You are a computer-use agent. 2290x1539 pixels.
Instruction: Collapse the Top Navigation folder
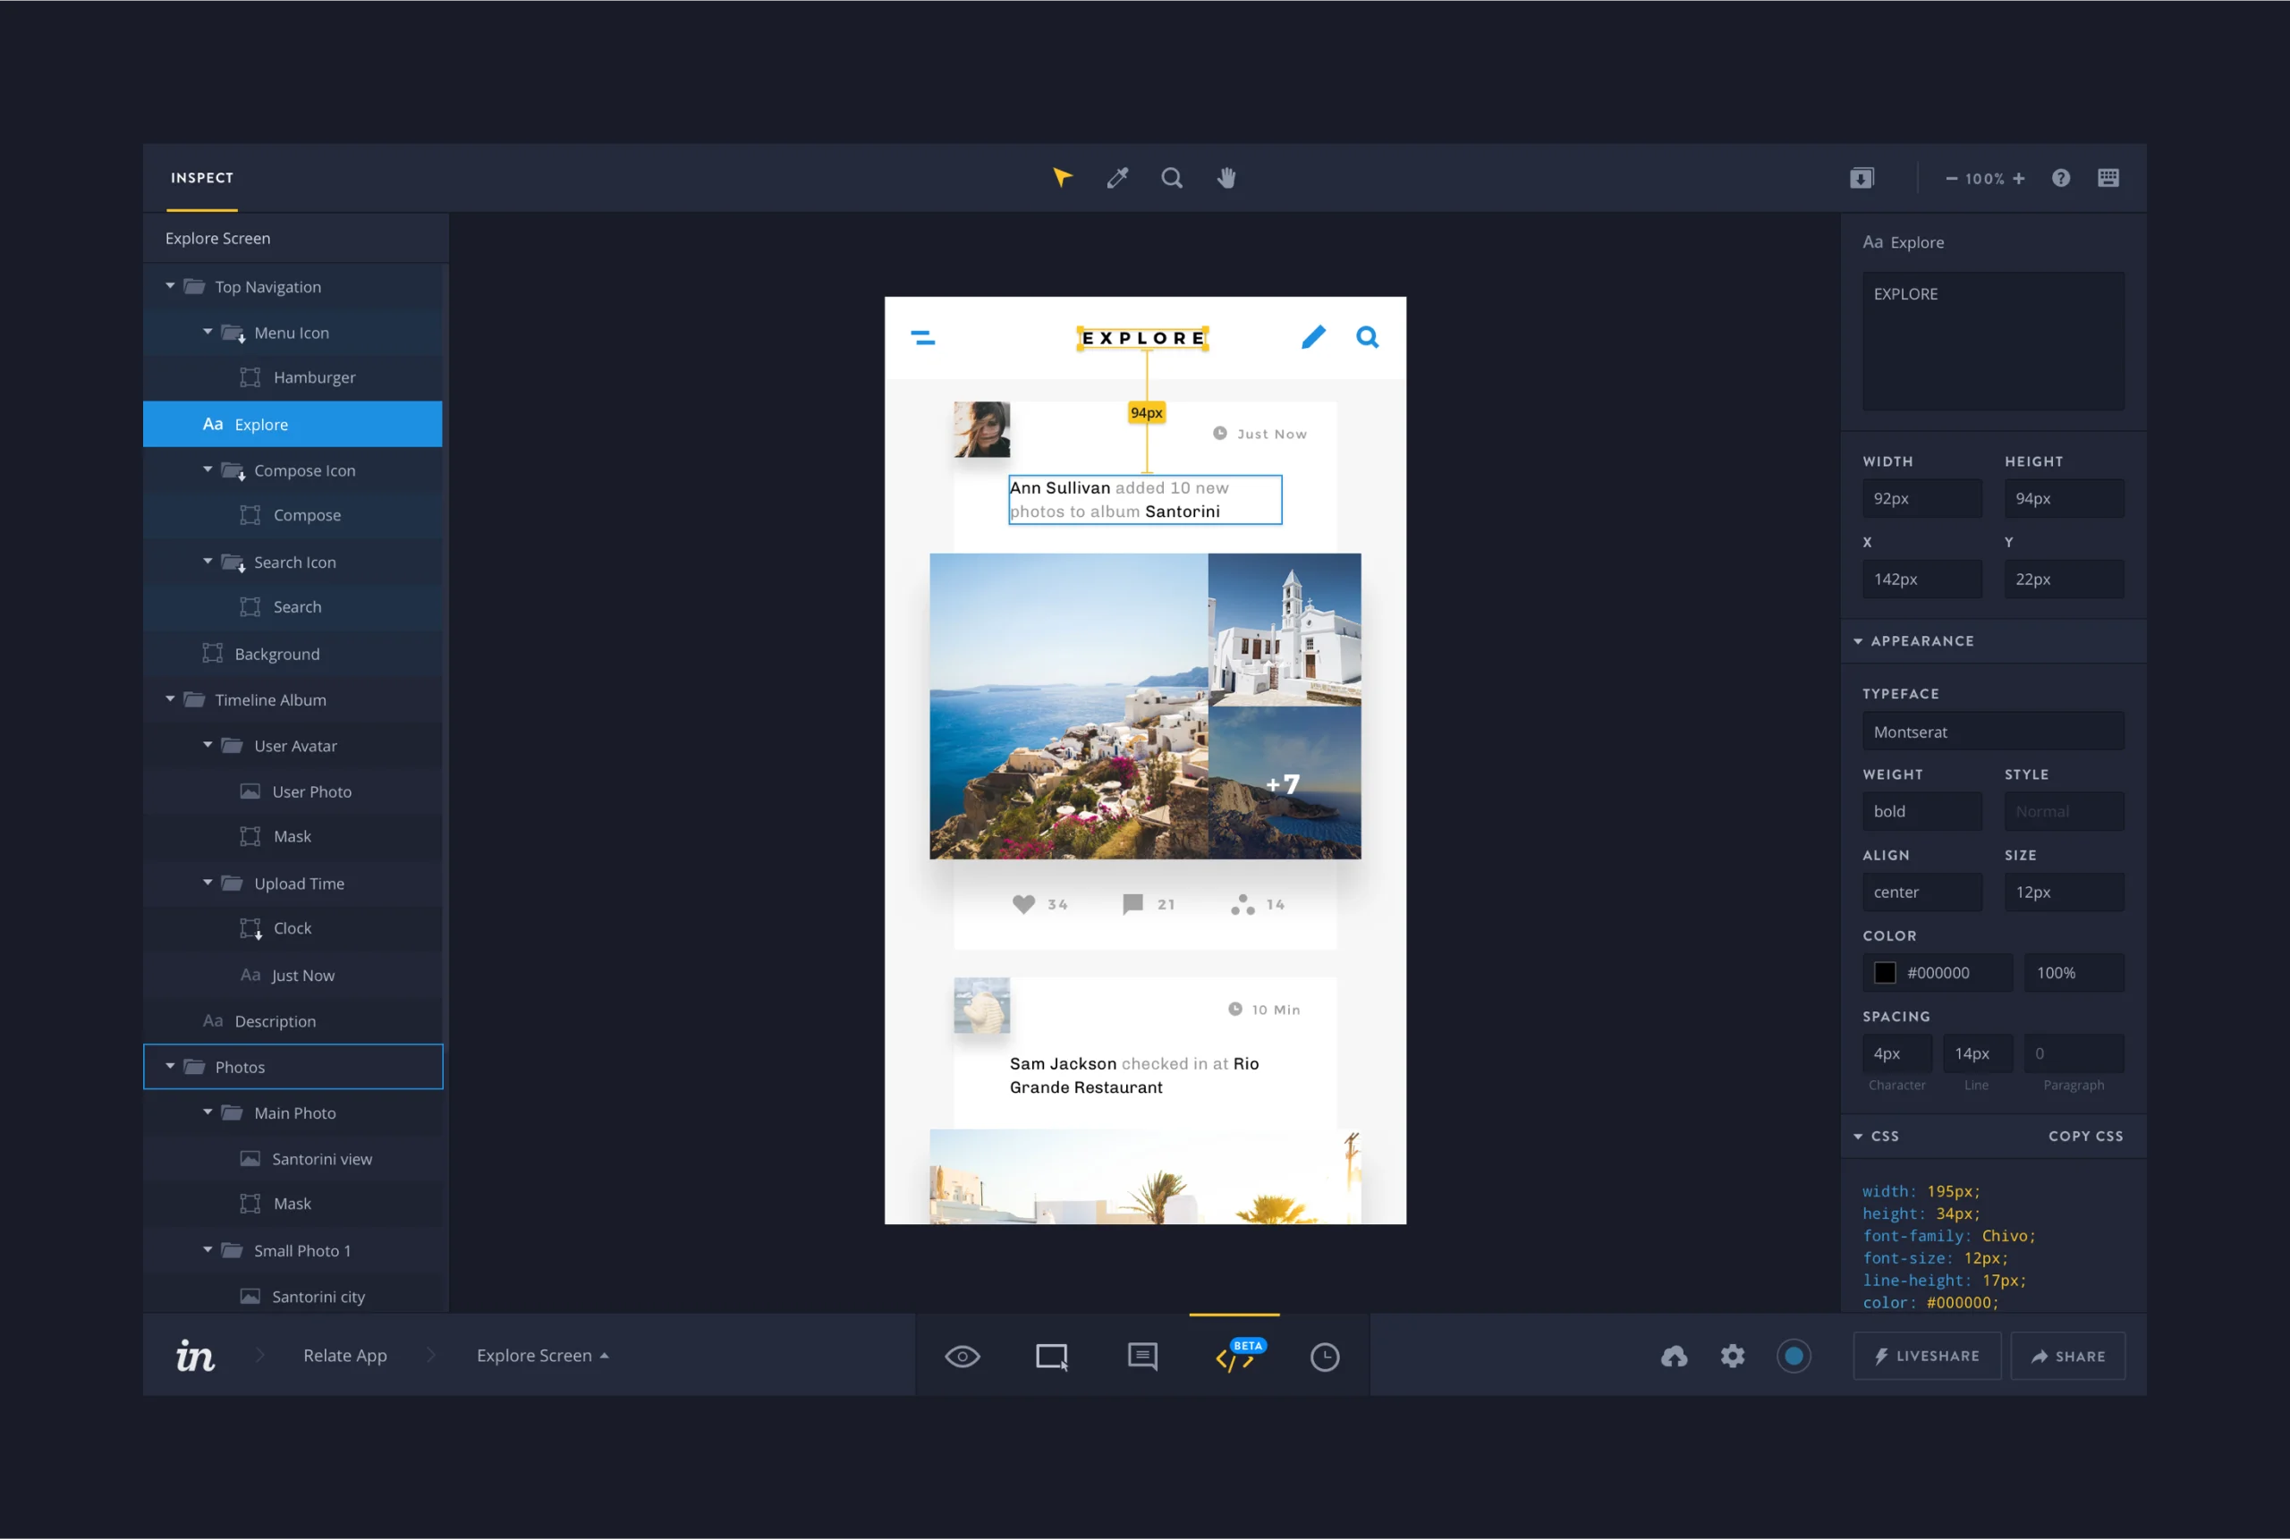point(171,286)
